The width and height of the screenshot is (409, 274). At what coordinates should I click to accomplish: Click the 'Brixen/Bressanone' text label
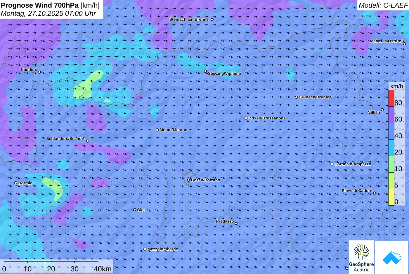[x=267, y=118]
